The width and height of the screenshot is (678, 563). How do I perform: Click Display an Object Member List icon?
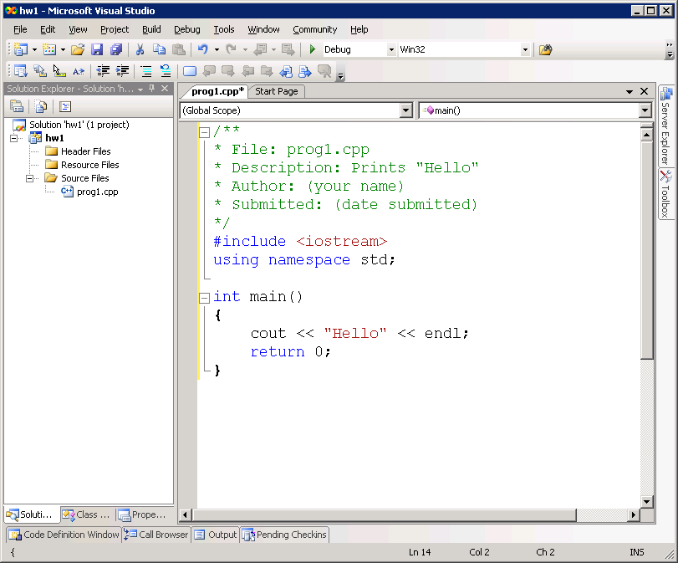coord(20,71)
